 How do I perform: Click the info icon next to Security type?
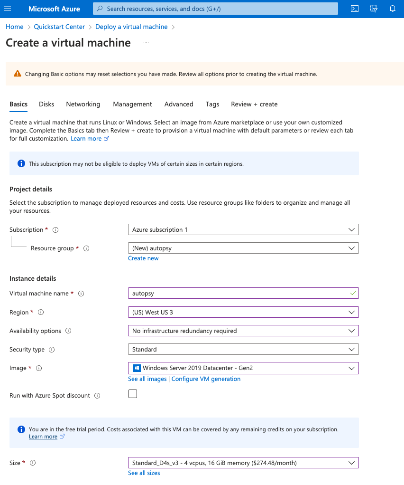[52, 350]
